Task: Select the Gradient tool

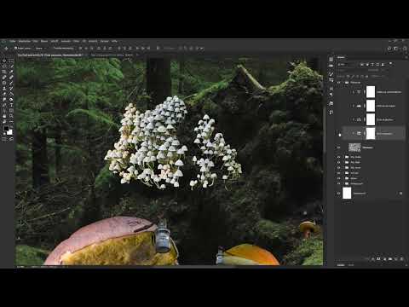Action: pos(4,100)
